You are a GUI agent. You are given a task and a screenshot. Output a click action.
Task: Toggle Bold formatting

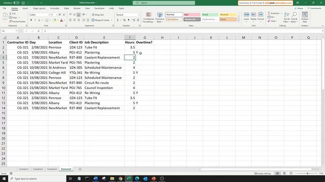coord(31,20)
